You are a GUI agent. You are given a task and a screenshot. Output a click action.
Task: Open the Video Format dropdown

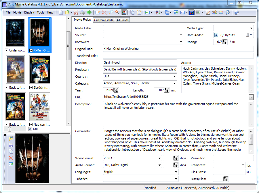tap(159, 158)
